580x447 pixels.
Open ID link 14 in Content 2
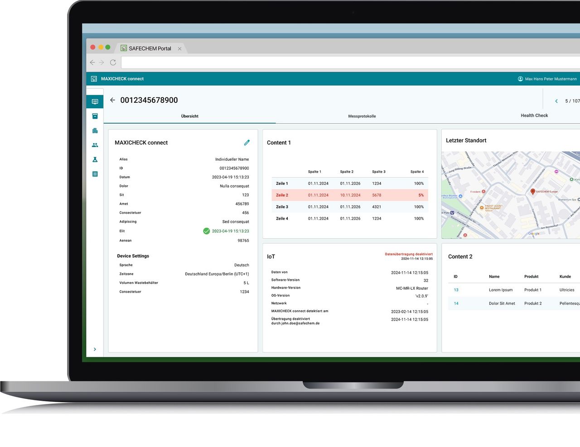click(x=456, y=303)
